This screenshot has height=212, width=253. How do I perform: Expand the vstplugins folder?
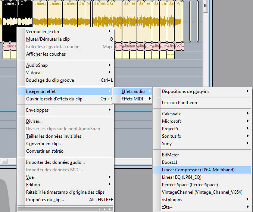tap(202, 200)
